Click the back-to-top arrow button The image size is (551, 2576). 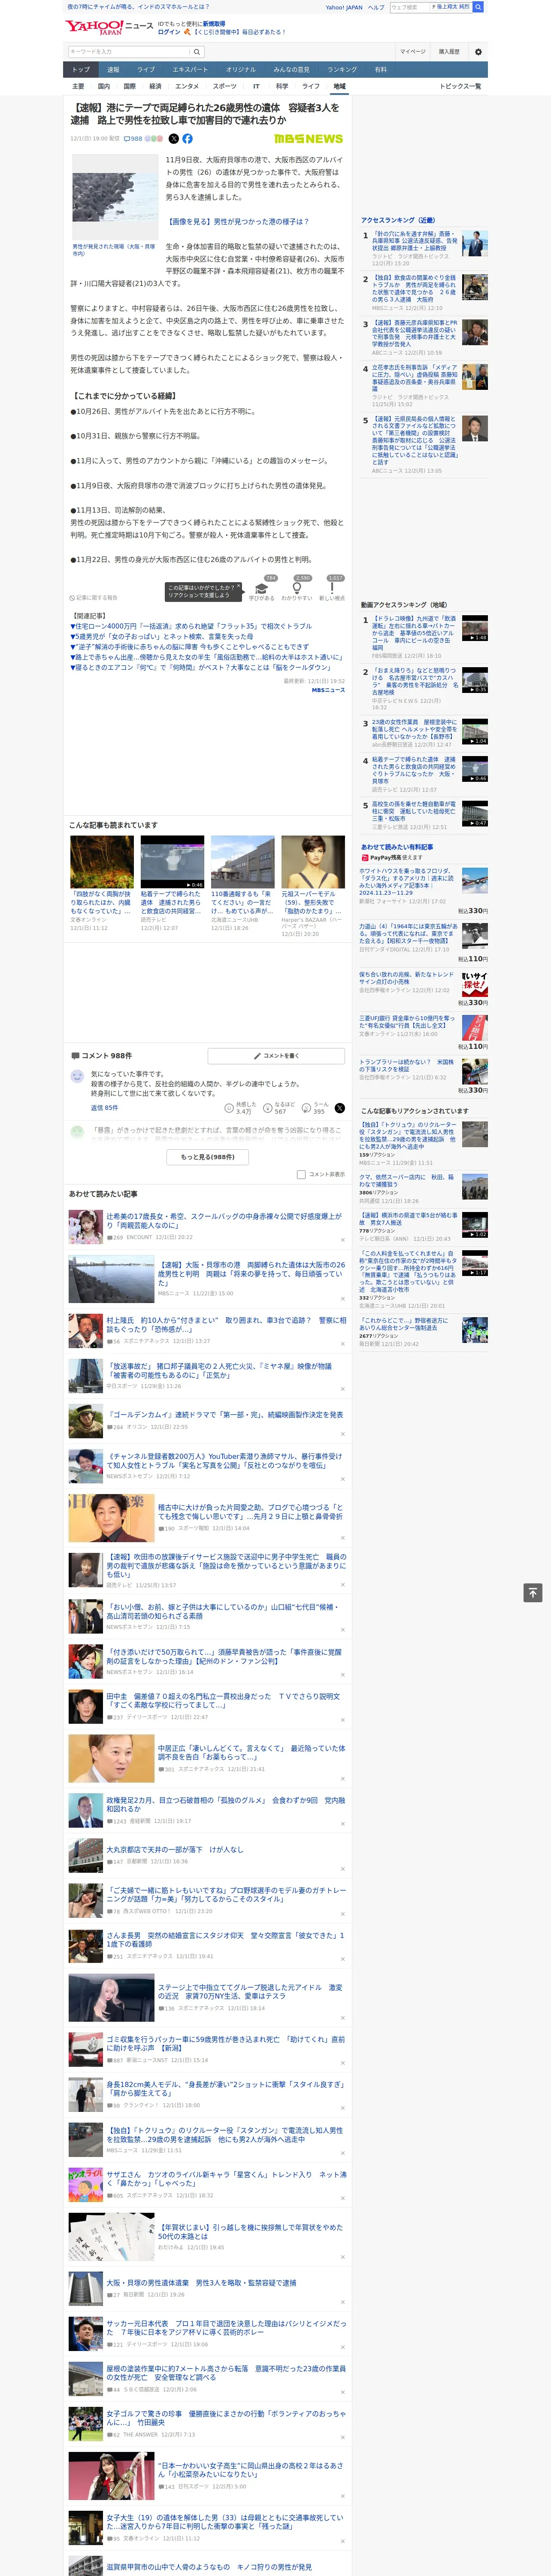click(x=533, y=1592)
